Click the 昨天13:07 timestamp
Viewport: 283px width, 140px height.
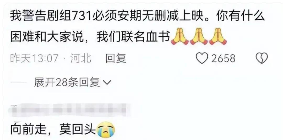[x=34, y=58]
